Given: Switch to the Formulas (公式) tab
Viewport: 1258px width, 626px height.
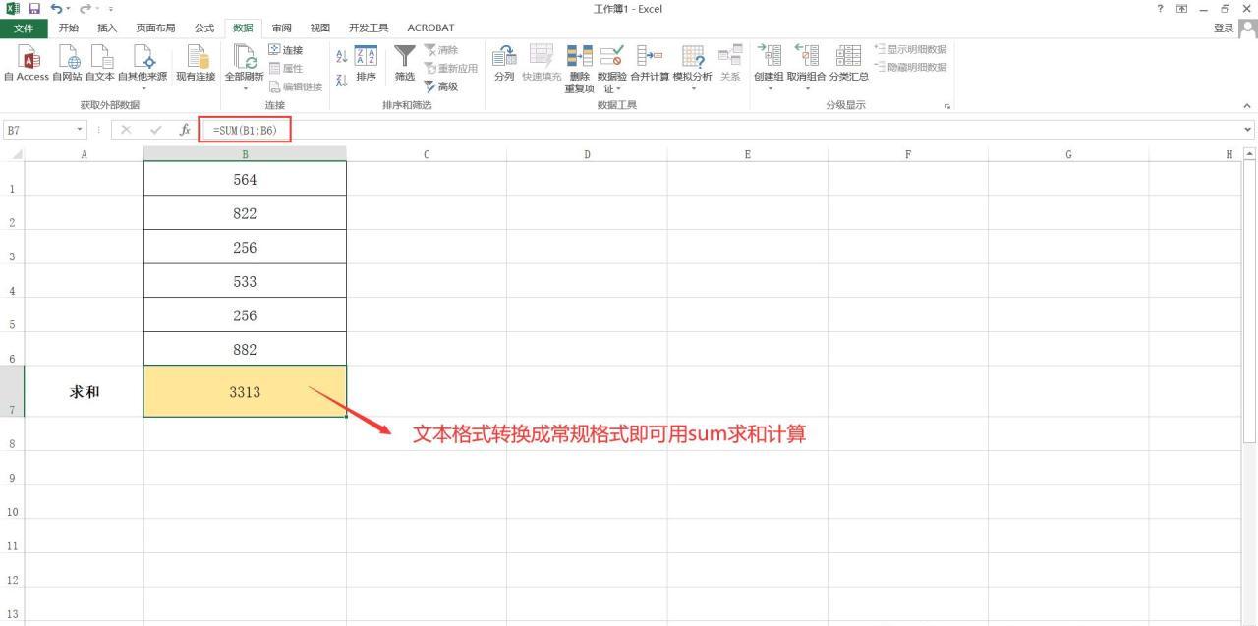Looking at the screenshot, I should [x=203, y=28].
